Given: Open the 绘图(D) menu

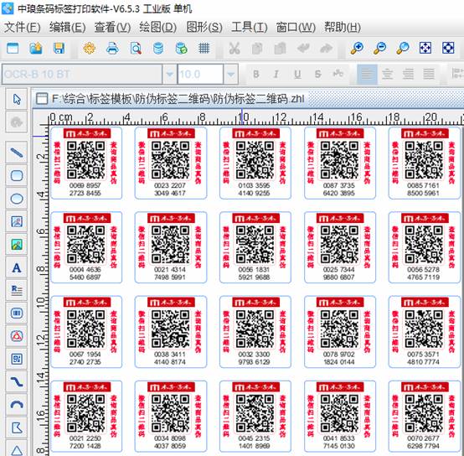Looking at the screenshot, I should pyautogui.click(x=157, y=27).
